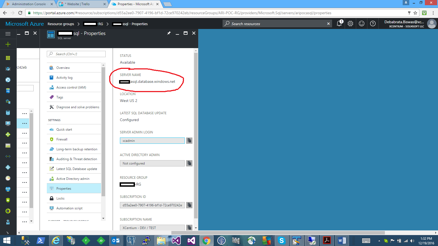Open Word from the taskbar
Image resolution: width=438 pixels, height=246 pixels.
[342, 241]
